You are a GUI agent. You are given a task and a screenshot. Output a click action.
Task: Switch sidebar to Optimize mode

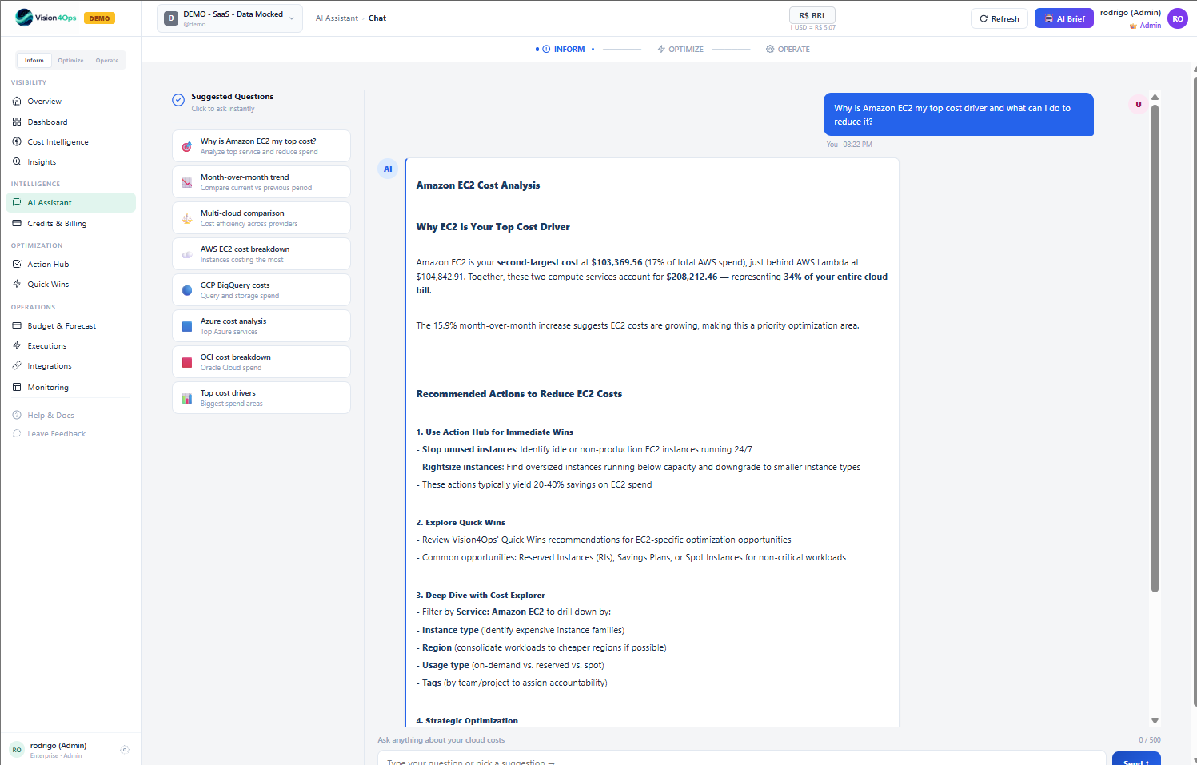pos(70,60)
